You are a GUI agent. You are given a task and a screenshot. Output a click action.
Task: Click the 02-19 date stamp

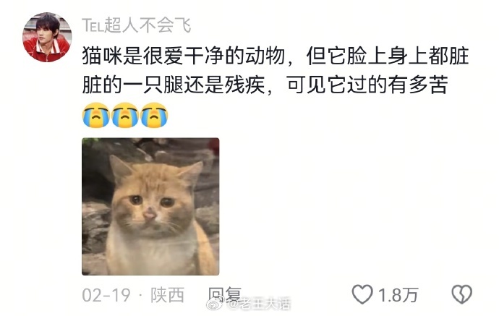click(106, 295)
